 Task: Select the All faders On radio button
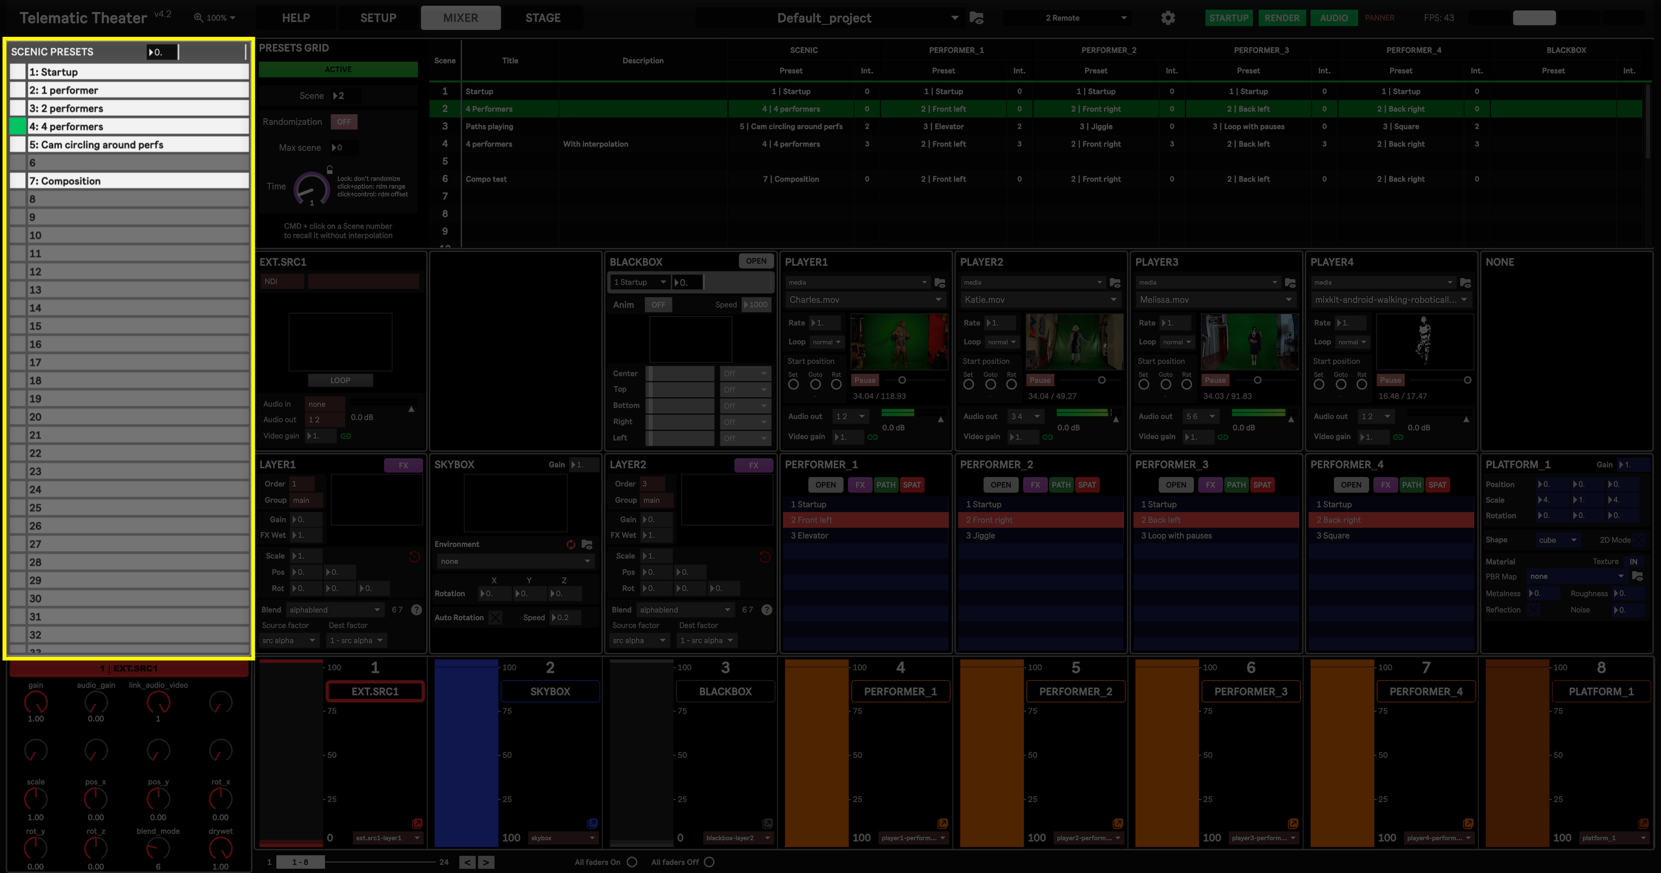(x=632, y=862)
